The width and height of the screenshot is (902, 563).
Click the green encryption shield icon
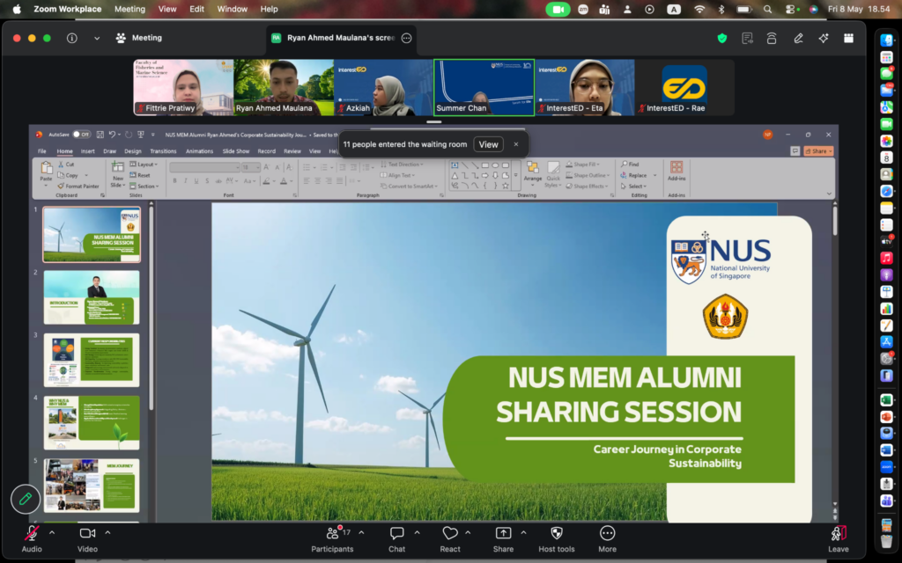pyautogui.click(x=722, y=39)
